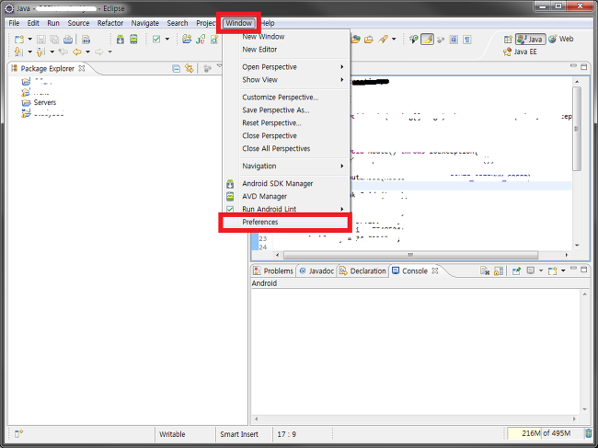598x448 pixels.
Task: Open dropdown arrow beside Back arrow
Action: [87, 52]
